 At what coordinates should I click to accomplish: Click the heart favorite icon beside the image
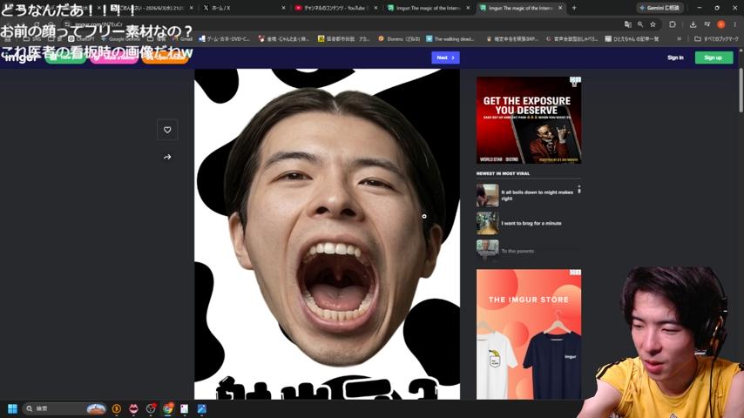pos(167,130)
